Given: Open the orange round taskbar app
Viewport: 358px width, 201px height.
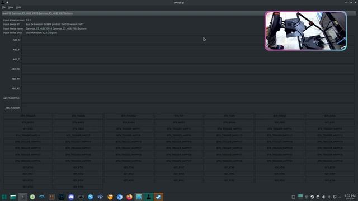Looking at the screenshot, I should (110, 197).
